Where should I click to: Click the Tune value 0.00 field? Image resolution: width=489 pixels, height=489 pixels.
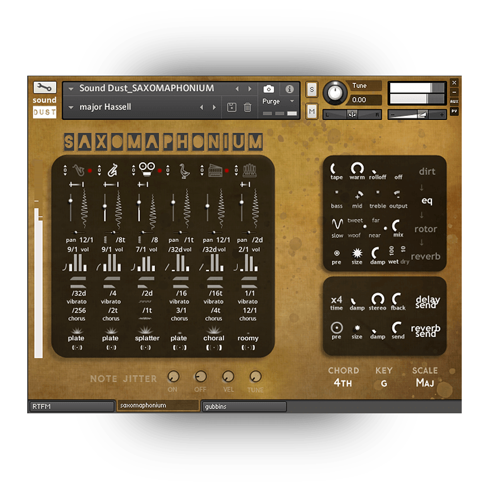[364, 100]
